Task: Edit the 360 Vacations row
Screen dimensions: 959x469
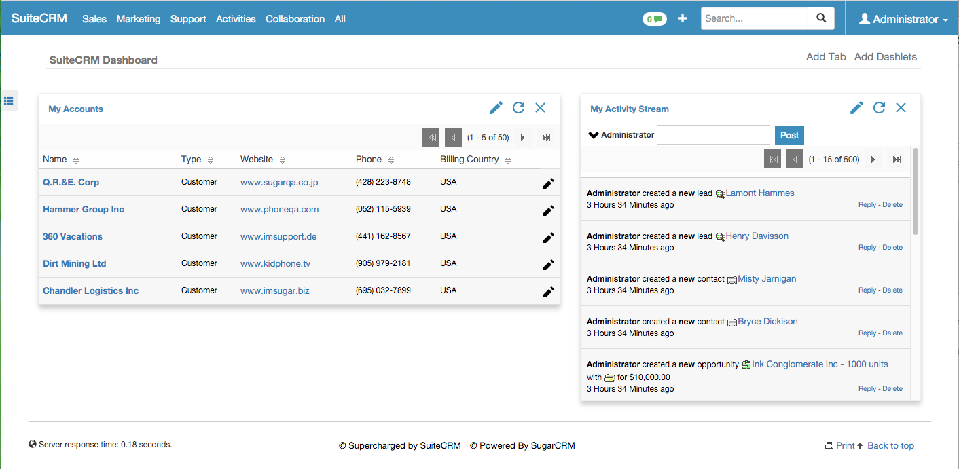Action: click(x=548, y=238)
